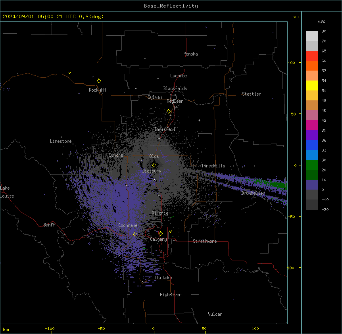Screen dimensions: 342x334
Task: Pick the bright green 20-30 dBZ legend swatch
Action: click(x=312, y=165)
